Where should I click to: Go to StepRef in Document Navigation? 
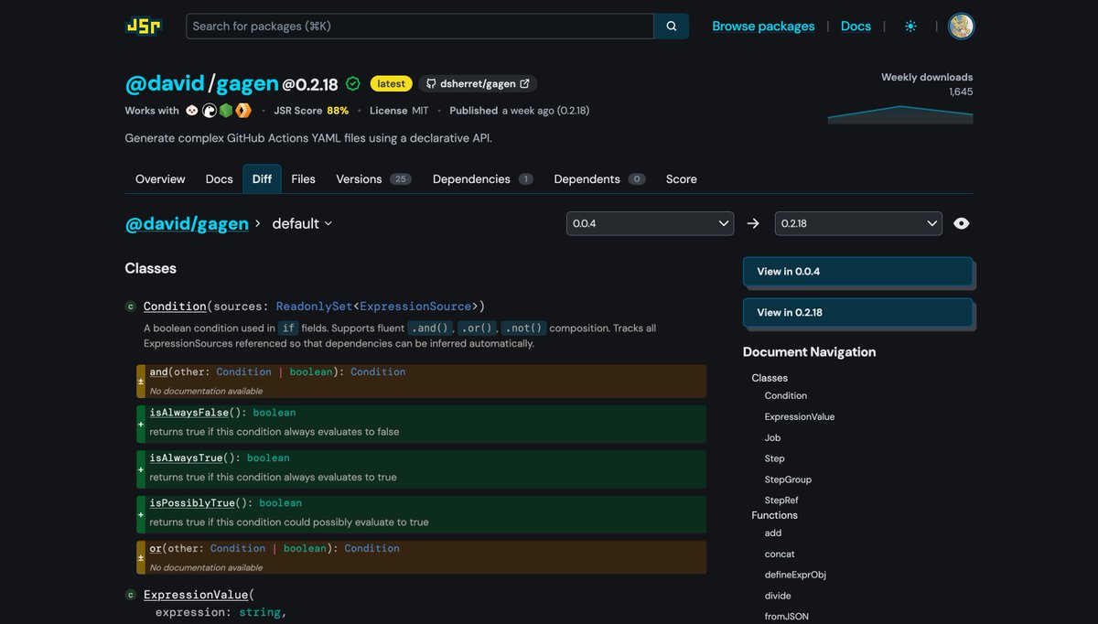click(781, 501)
